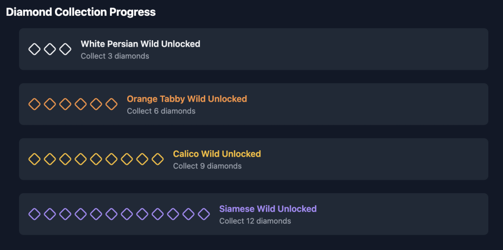
Task: Click 'Orange Tabby Wild Unlocked' title
Action: (x=187, y=99)
